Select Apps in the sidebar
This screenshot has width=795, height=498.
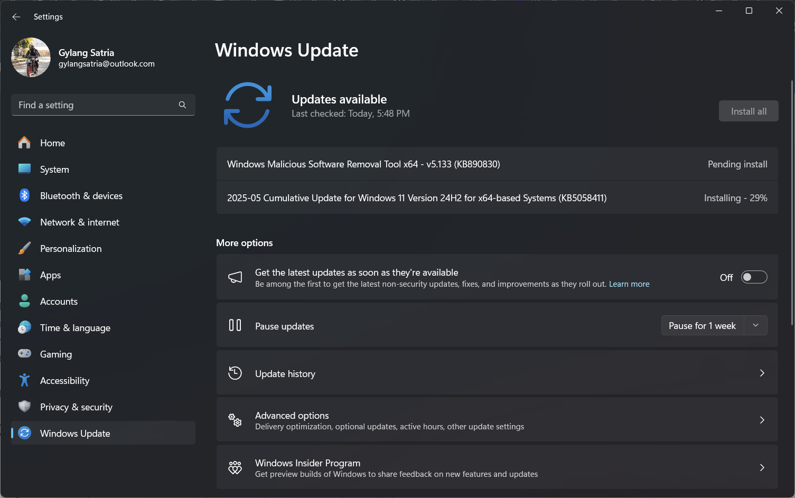103,275
